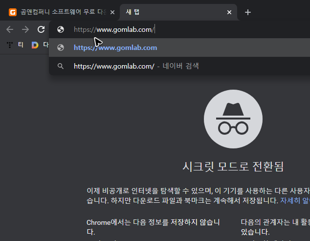Open the 자세히 알아보기 link
Viewport: 310px width, 241px height.
(x=295, y=201)
